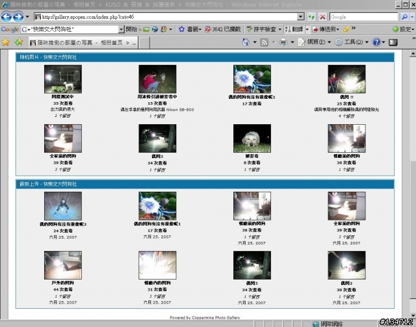Image resolution: width=416 pixels, height=327 pixels.
Task: Click the scroll down arrow on the vertical scrollbar
Action: coord(413,315)
